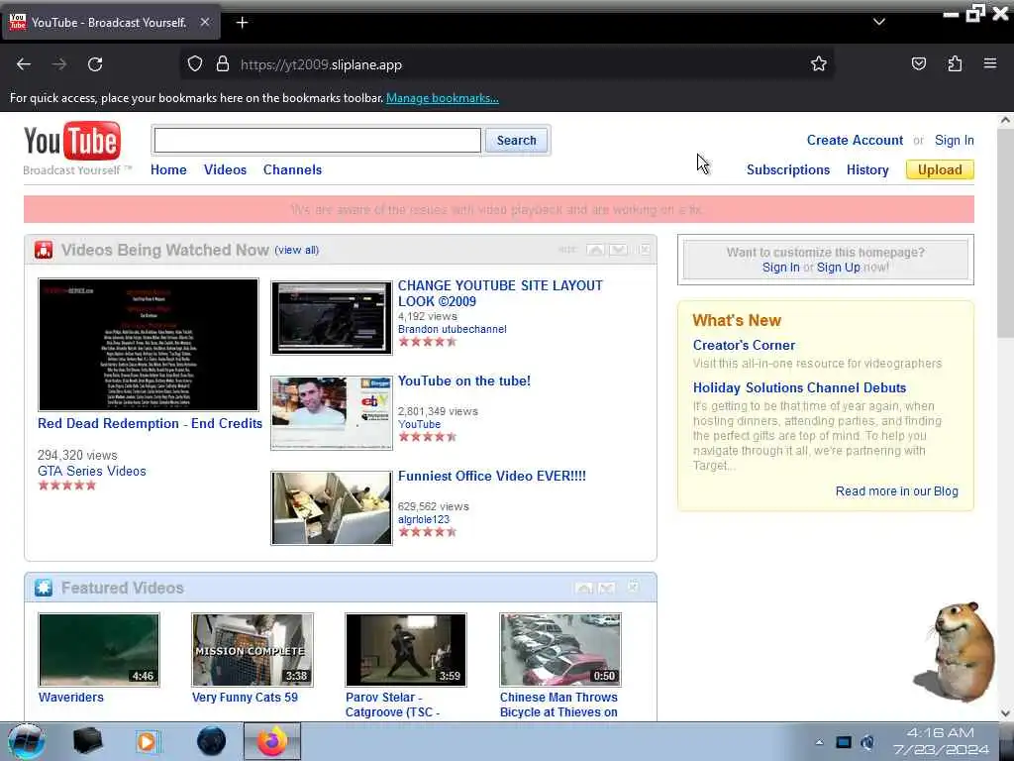
Task: Close Videos Being Watched Now module
Action: pos(644,249)
